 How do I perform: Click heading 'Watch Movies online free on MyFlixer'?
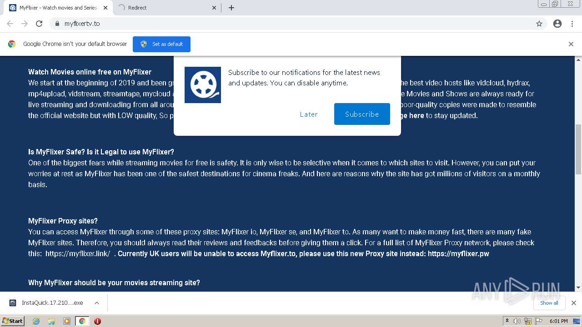pyautogui.click(x=90, y=72)
